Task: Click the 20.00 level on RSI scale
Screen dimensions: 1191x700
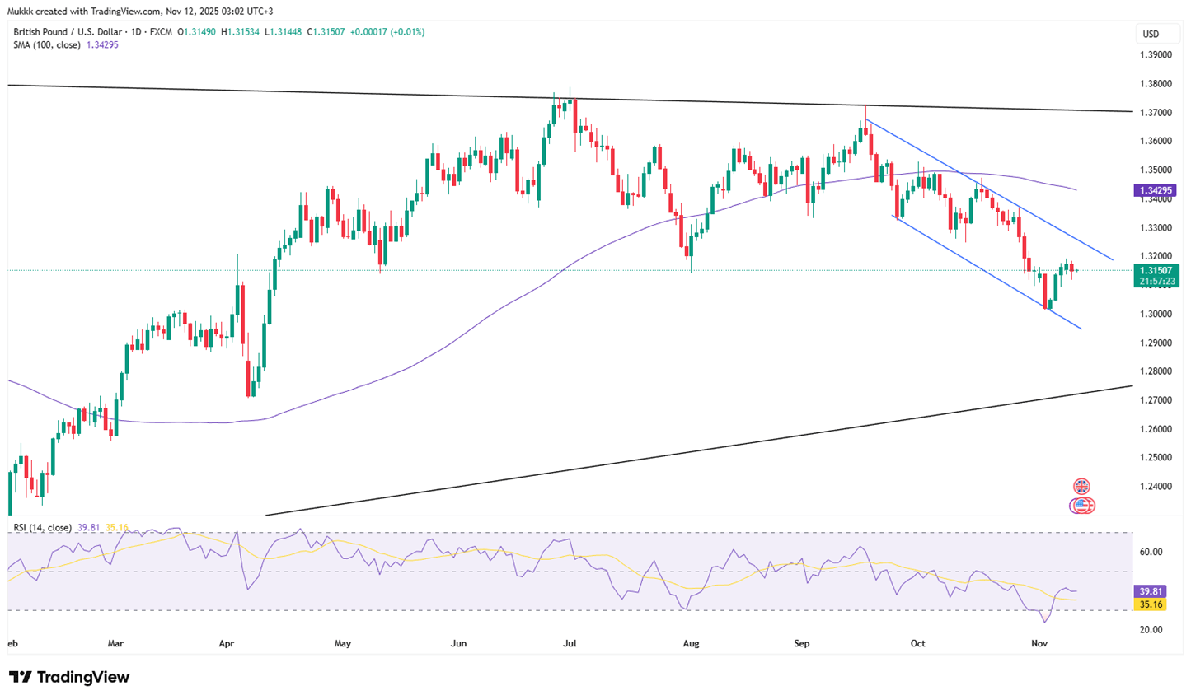Action: [x=1151, y=630]
